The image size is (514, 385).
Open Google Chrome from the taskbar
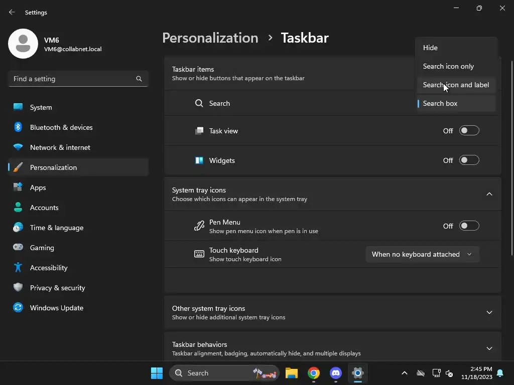(x=314, y=373)
